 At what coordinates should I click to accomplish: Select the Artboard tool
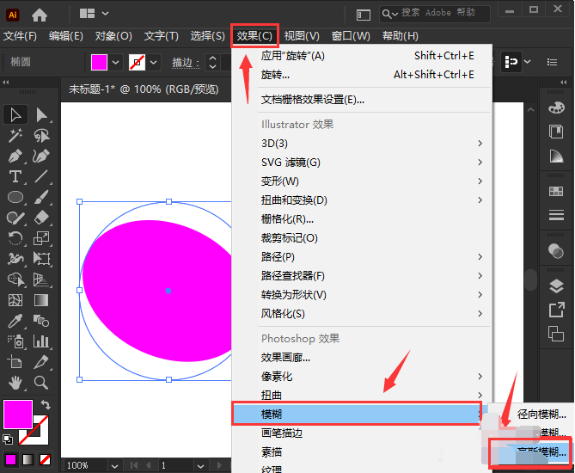[15, 362]
